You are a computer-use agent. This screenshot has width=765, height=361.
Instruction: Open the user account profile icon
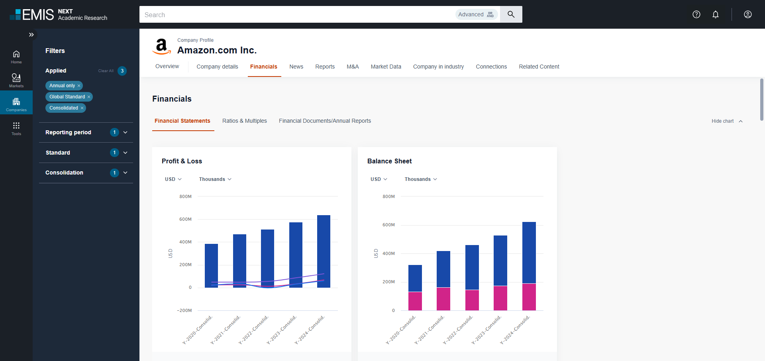click(x=747, y=14)
